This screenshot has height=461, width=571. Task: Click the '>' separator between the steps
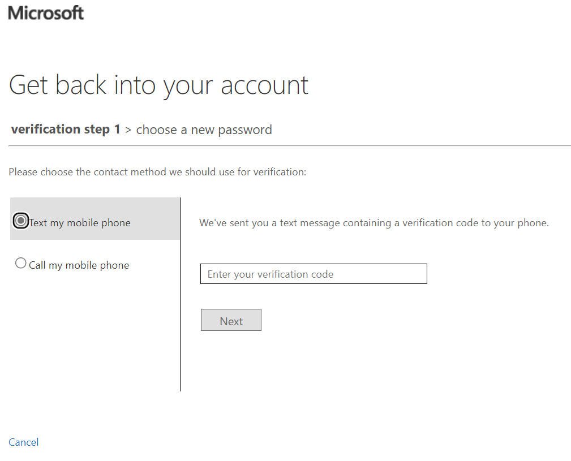tap(128, 130)
